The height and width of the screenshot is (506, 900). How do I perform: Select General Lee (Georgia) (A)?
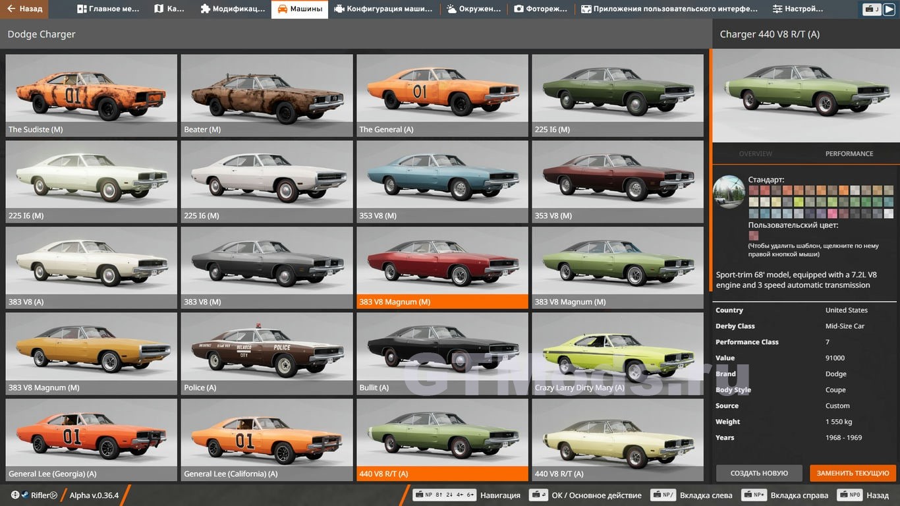pos(92,439)
